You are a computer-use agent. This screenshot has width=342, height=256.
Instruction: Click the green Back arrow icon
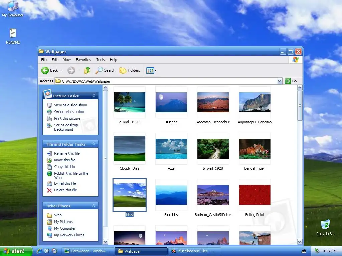(45, 70)
